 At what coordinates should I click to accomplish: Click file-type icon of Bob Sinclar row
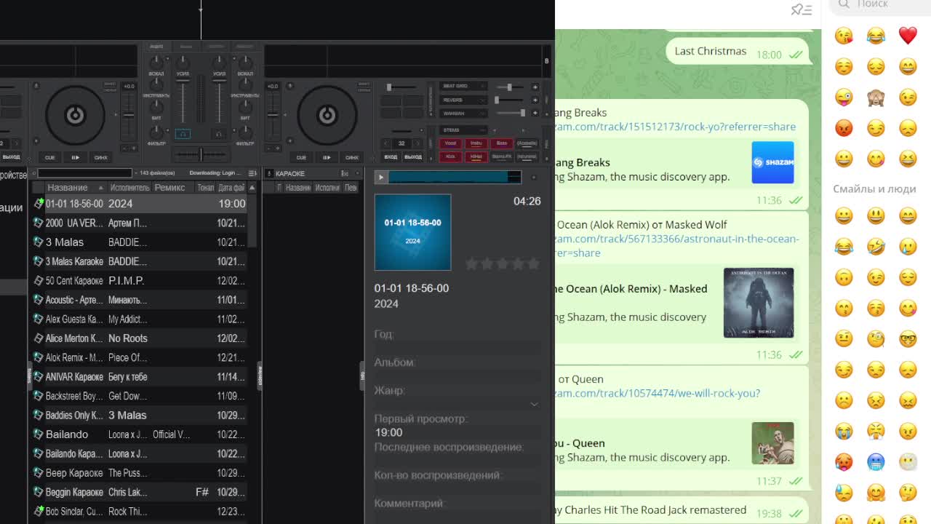(39, 511)
